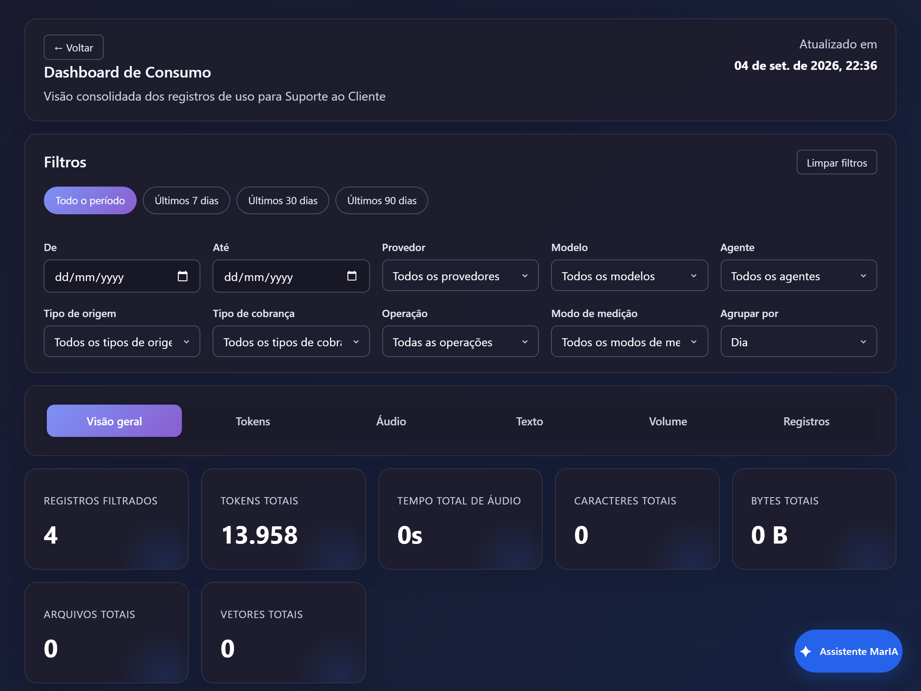Viewport: 921px width, 691px height.
Task: Click the Bytes Totais card
Action: click(814, 519)
